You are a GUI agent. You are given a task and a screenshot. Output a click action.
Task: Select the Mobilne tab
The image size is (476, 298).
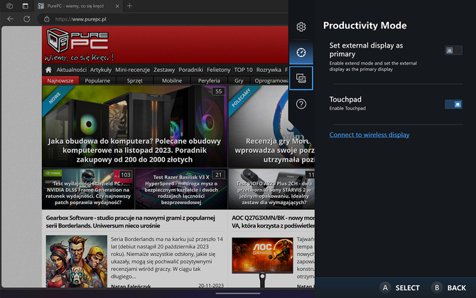172,80
